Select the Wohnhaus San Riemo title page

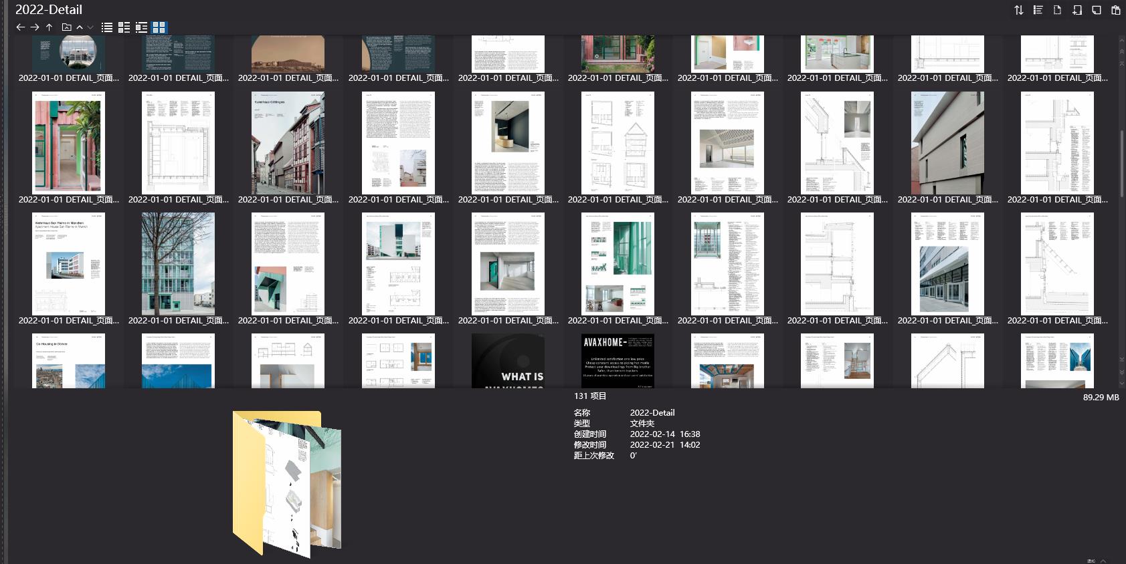click(68, 264)
